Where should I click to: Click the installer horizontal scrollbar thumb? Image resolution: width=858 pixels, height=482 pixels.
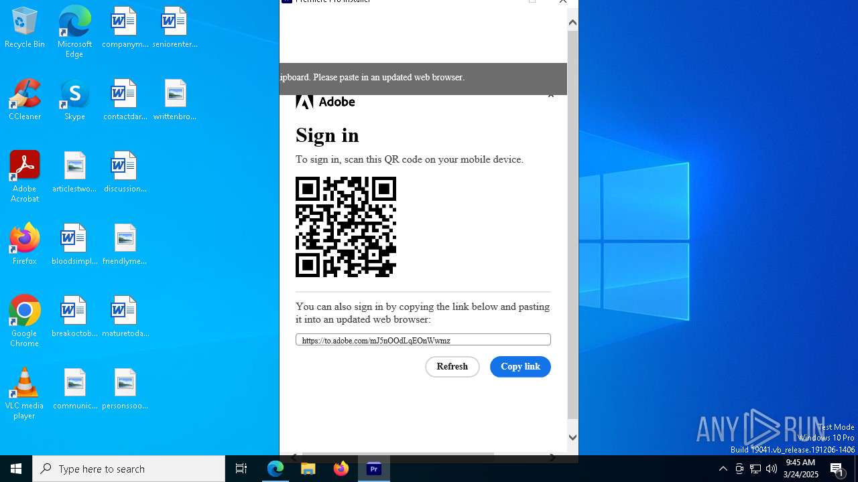pyautogui.click(x=398, y=455)
